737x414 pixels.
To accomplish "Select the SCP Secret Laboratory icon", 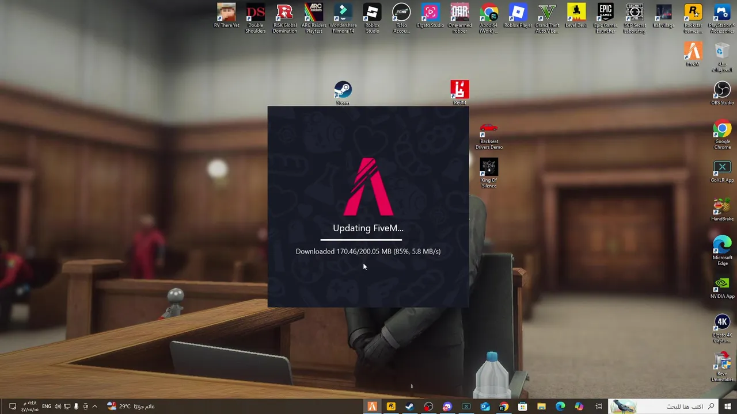I will pyautogui.click(x=635, y=18).
